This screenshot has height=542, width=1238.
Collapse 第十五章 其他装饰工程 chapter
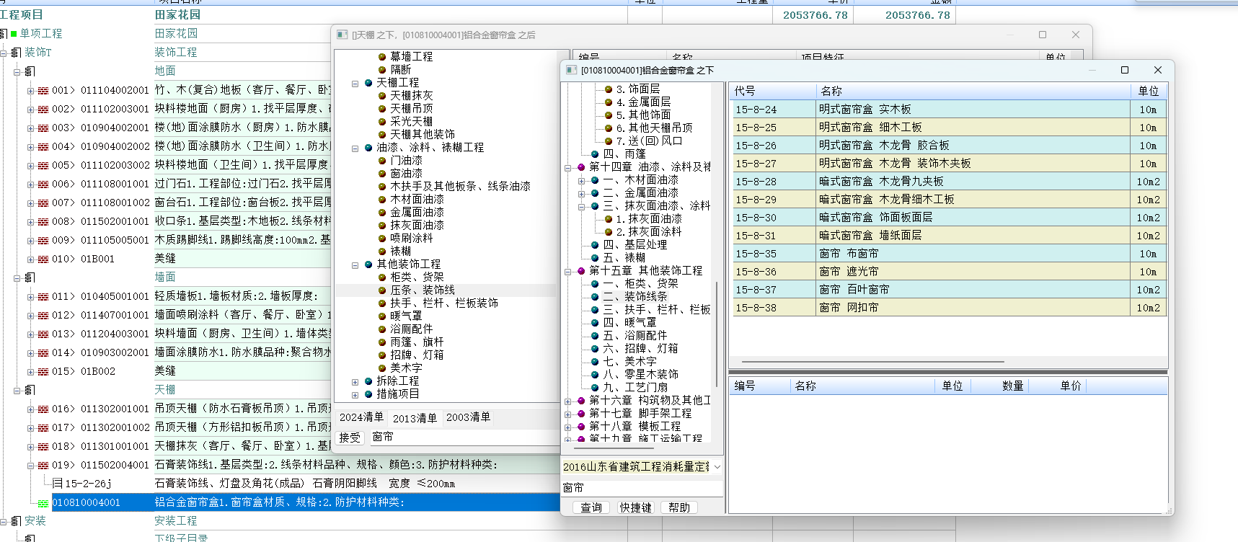(568, 272)
